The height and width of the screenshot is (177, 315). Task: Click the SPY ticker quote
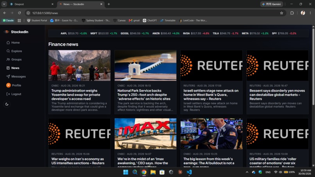[284, 33]
